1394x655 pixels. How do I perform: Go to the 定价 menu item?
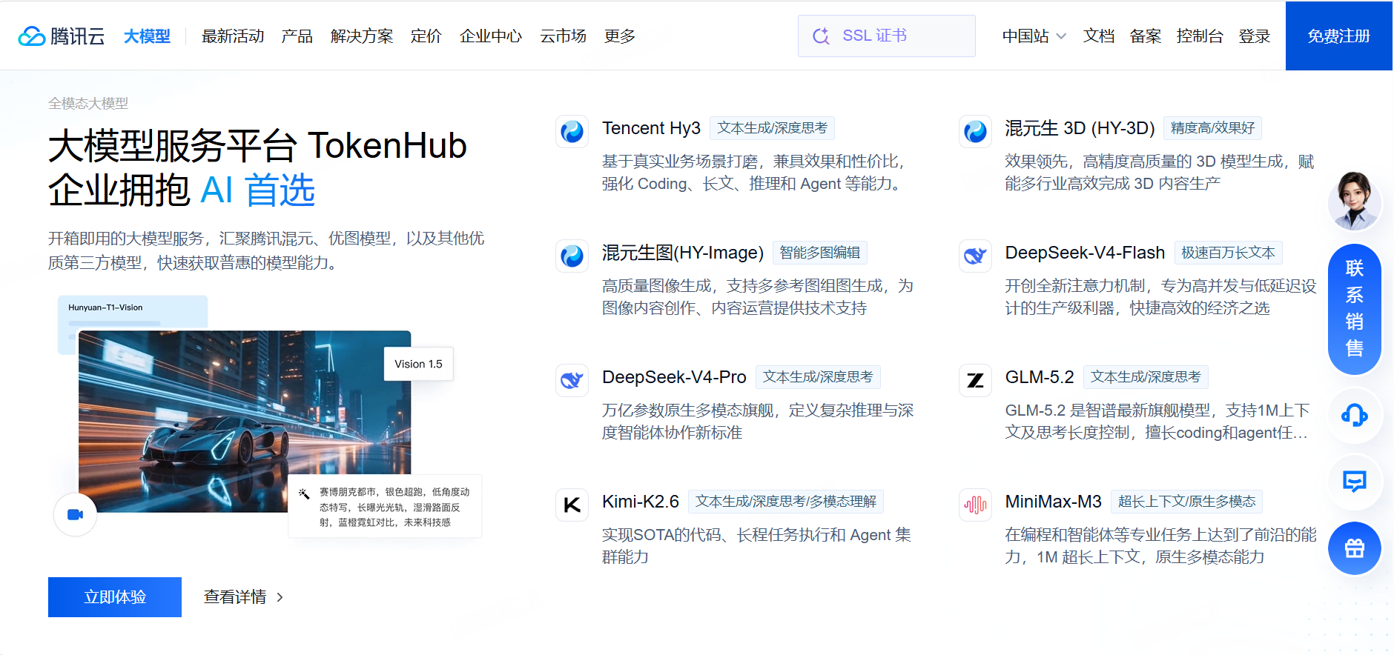[x=426, y=36]
